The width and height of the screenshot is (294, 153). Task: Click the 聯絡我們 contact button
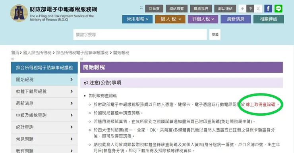201,9
